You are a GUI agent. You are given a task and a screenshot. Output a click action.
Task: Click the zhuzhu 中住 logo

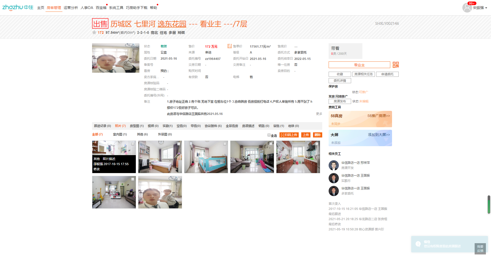[18, 7]
